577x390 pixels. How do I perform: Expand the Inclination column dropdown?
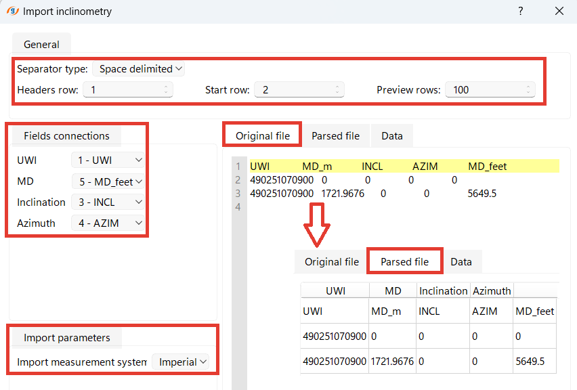(108, 202)
